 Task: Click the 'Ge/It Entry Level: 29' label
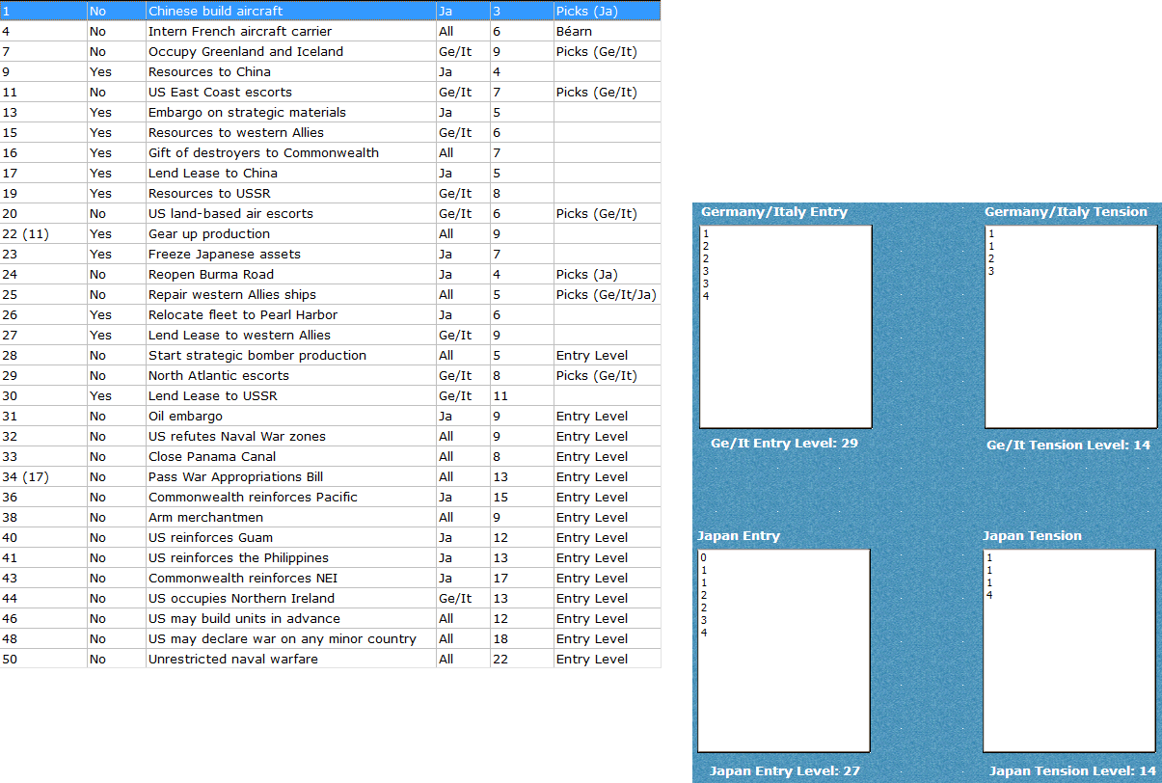pyautogui.click(x=784, y=444)
